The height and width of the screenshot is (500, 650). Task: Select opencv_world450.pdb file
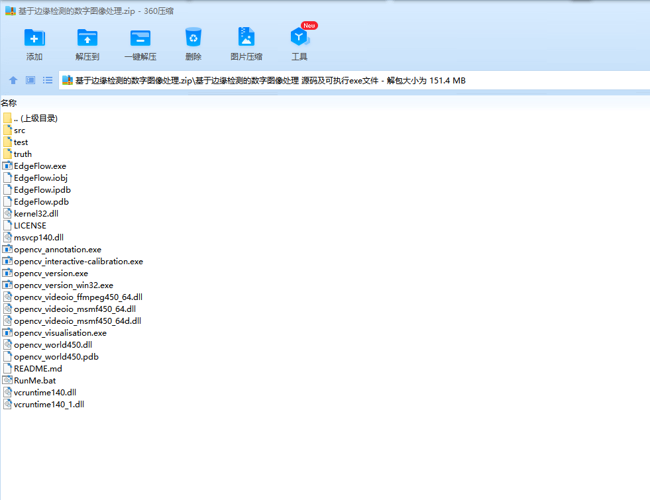(x=51, y=357)
